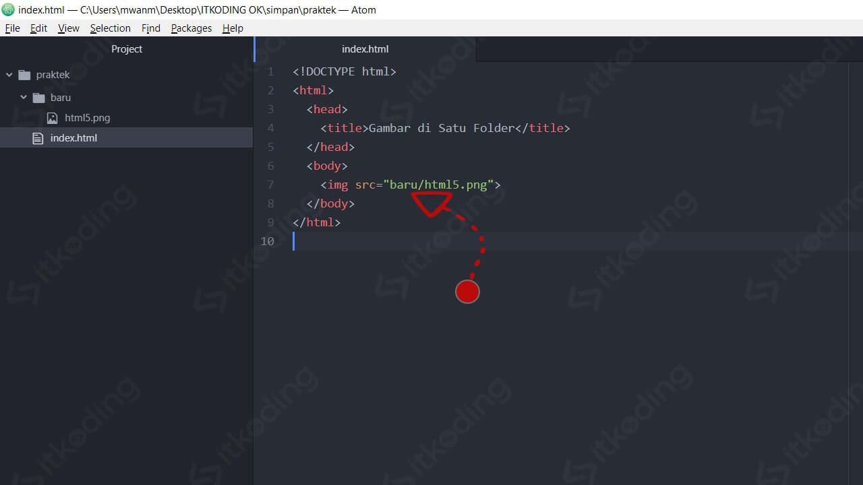Select the baru folder name
This screenshot has height=485, width=863.
(61, 98)
